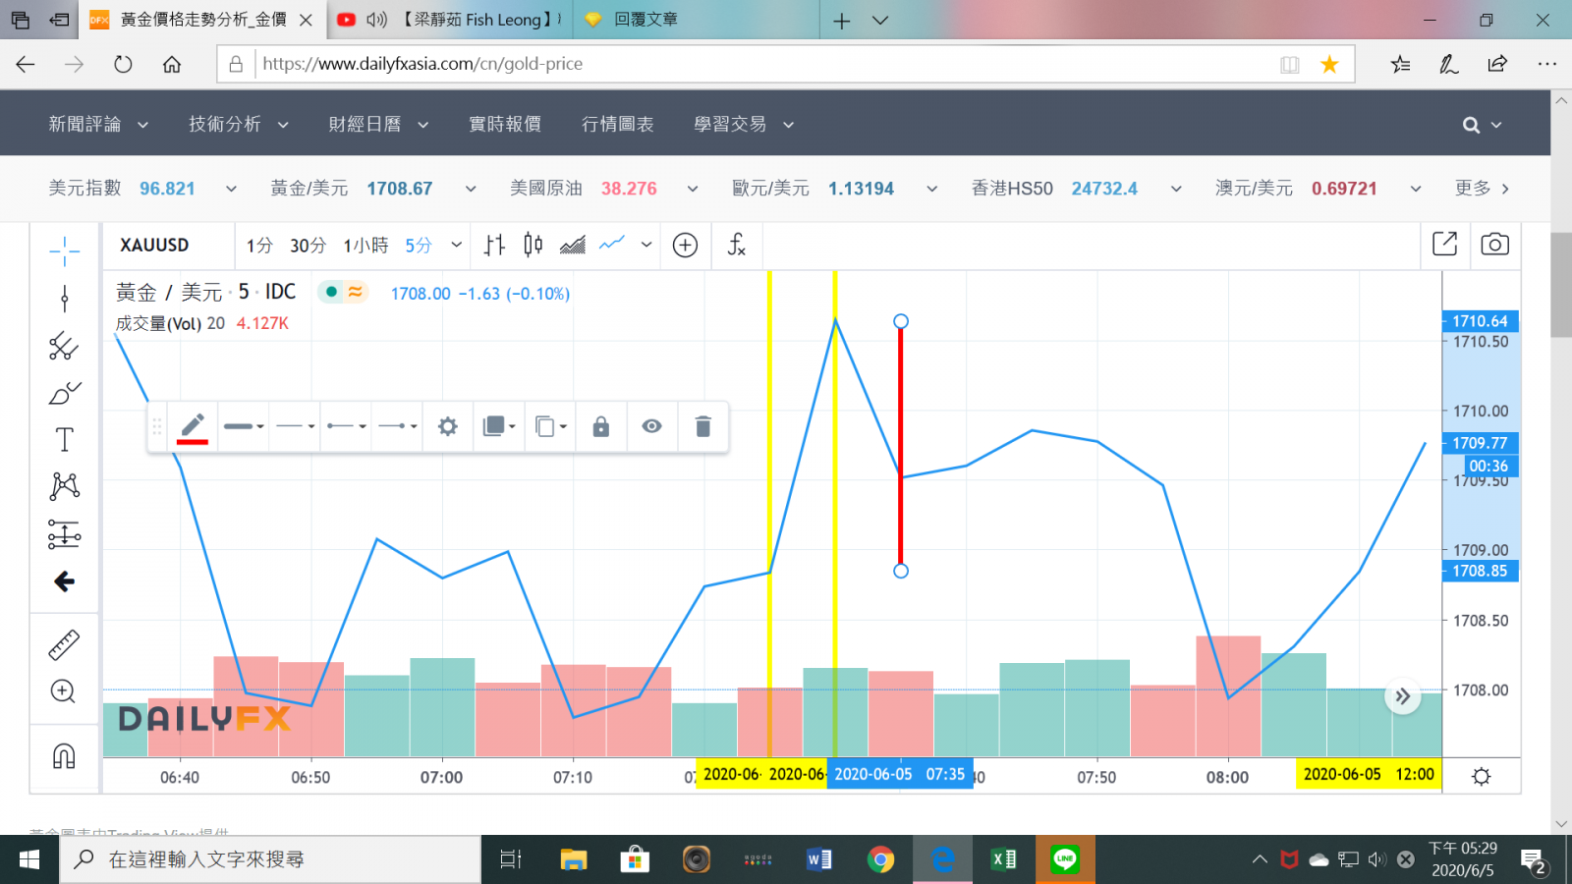The image size is (1572, 884).
Task: Go to 實時報價 page
Action: 505,125
